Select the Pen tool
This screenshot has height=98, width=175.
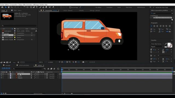pyautogui.click(x=34, y=7)
